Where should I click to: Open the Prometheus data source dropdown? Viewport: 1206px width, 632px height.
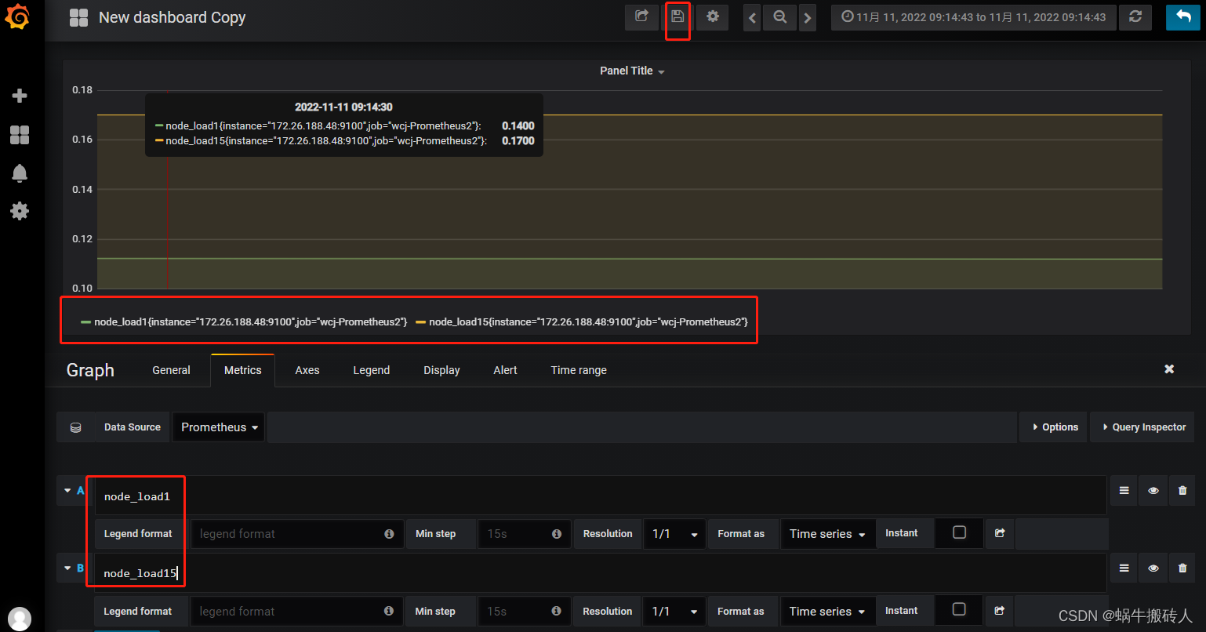coord(218,427)
